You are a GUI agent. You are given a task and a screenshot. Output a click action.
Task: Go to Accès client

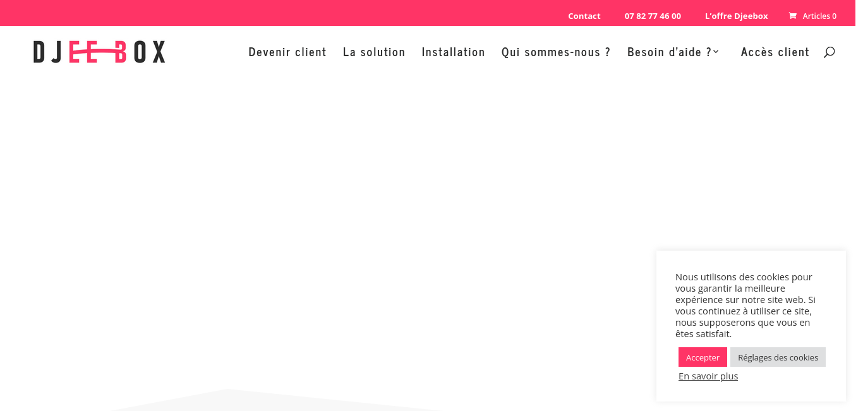775,52
